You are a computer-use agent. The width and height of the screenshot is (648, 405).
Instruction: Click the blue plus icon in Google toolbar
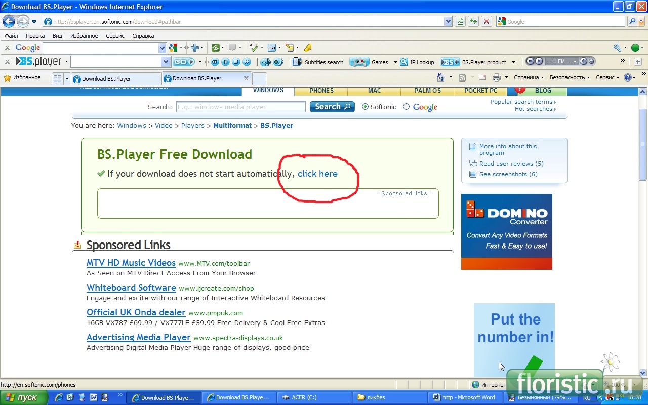click(x=195, y=48)
